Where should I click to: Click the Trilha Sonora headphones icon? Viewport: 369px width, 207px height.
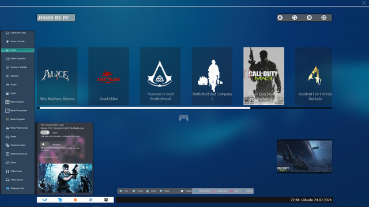7,180
